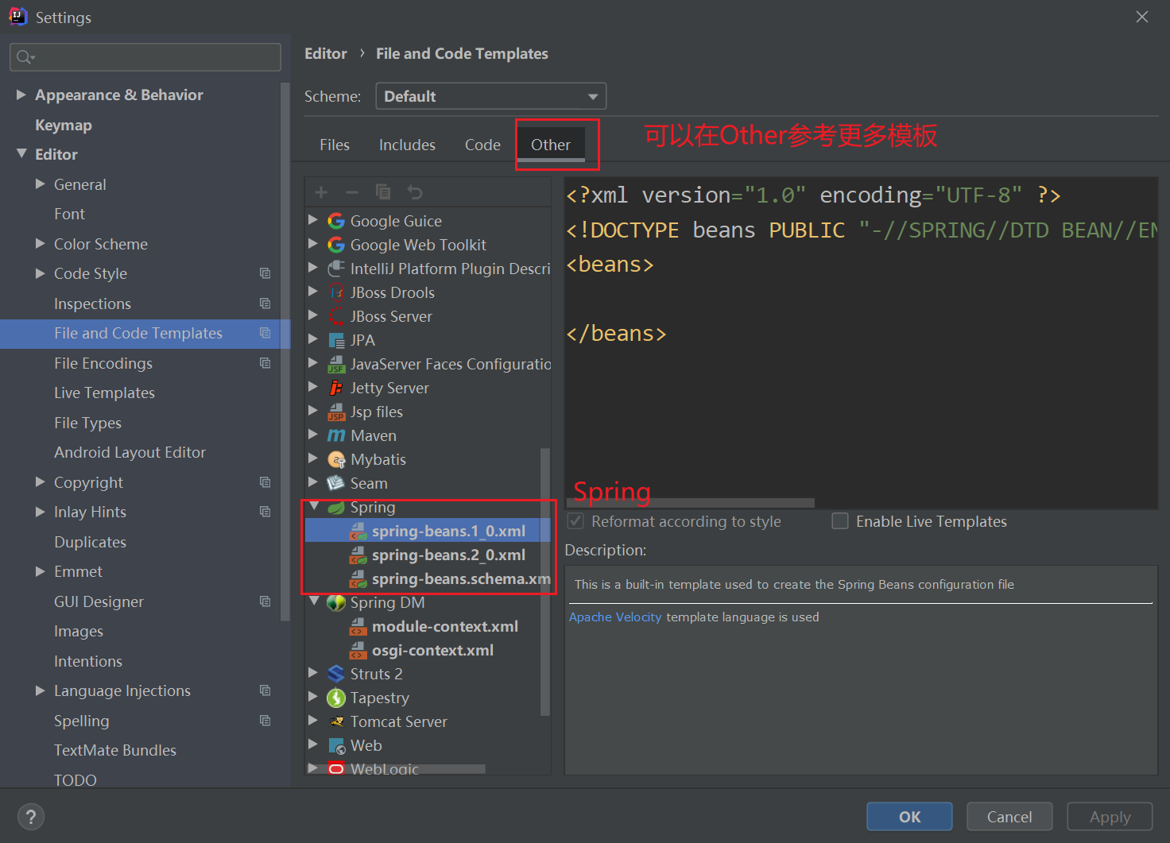Expand the Maven templates group

pyautogui.click(x=313, y=435)
